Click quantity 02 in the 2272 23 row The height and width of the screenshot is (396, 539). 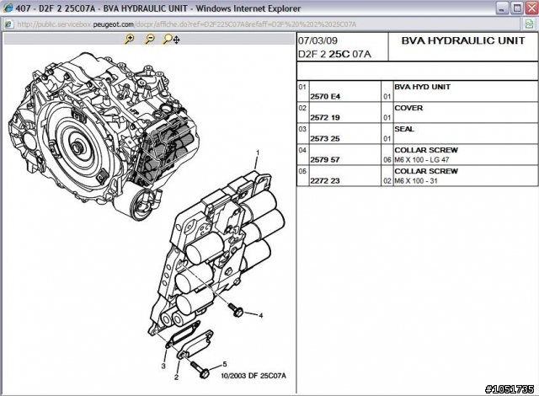387,181
